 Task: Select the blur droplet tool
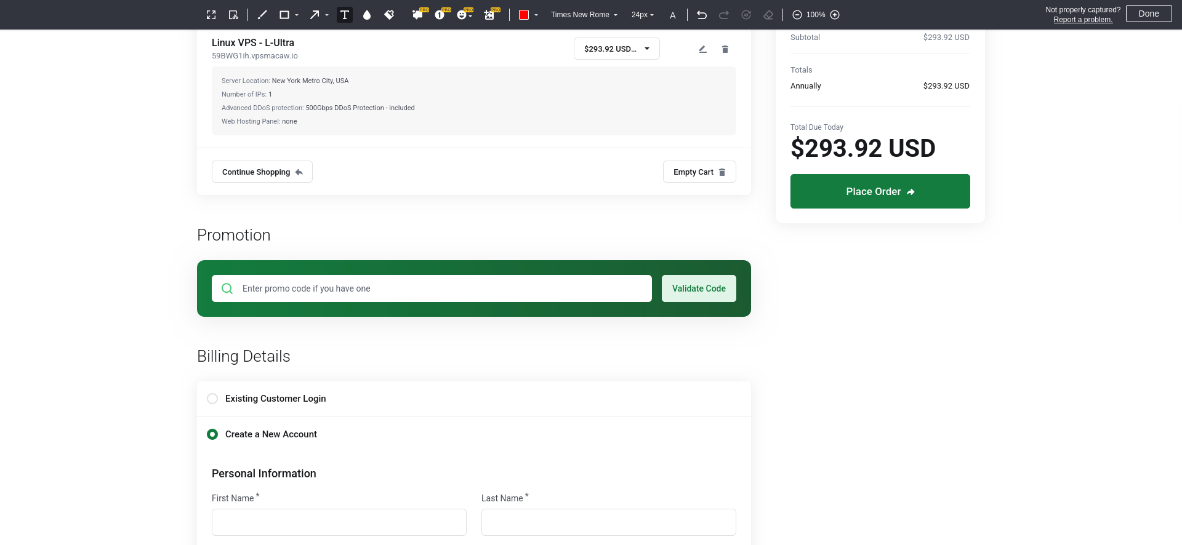click(x=367, y=15)
